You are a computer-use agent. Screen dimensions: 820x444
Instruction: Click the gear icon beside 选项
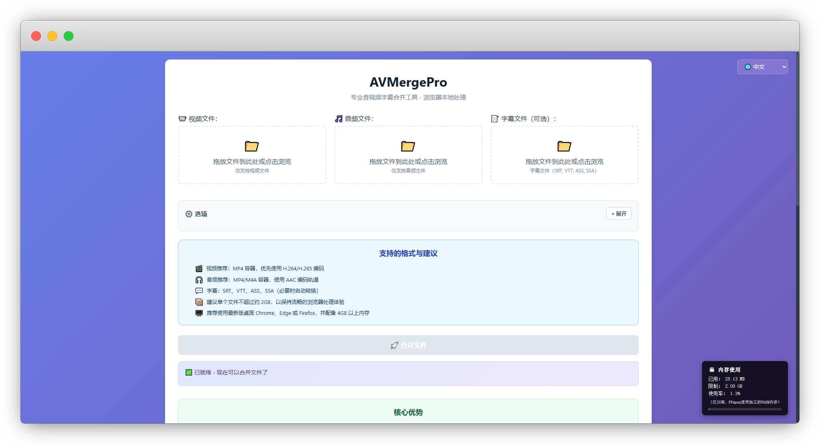(x=189, y=214)
